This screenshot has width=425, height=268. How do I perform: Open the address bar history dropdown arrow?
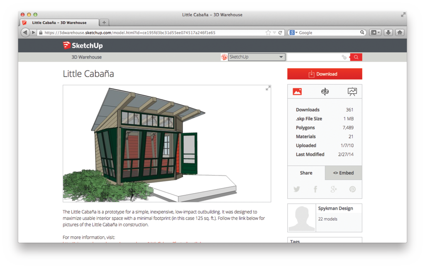click(274, 32)
